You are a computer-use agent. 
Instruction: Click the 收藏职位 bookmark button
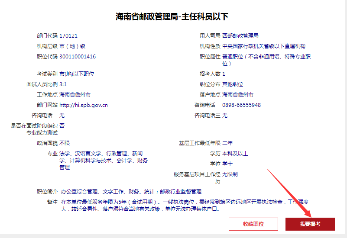253,224
